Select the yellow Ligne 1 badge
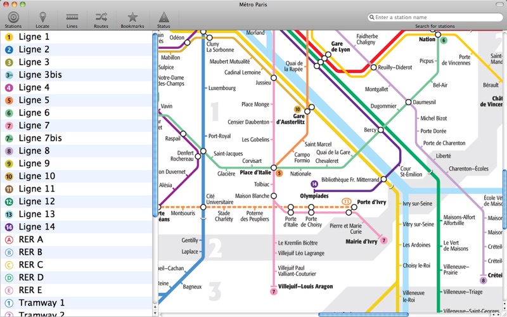This screenshot has height=317, width=507. point(9,37)
